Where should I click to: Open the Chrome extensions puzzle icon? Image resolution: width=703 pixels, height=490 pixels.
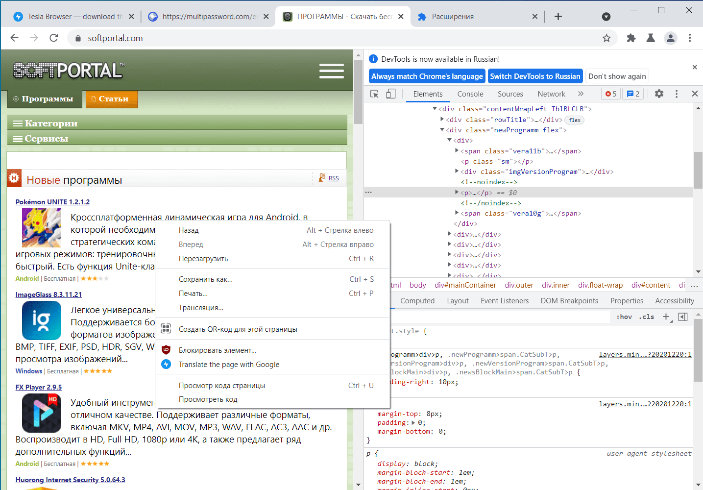(x=631, y=38)
